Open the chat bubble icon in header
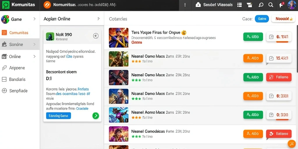The height and width of the screenshot is (149, 298). [x=261, y=5]
